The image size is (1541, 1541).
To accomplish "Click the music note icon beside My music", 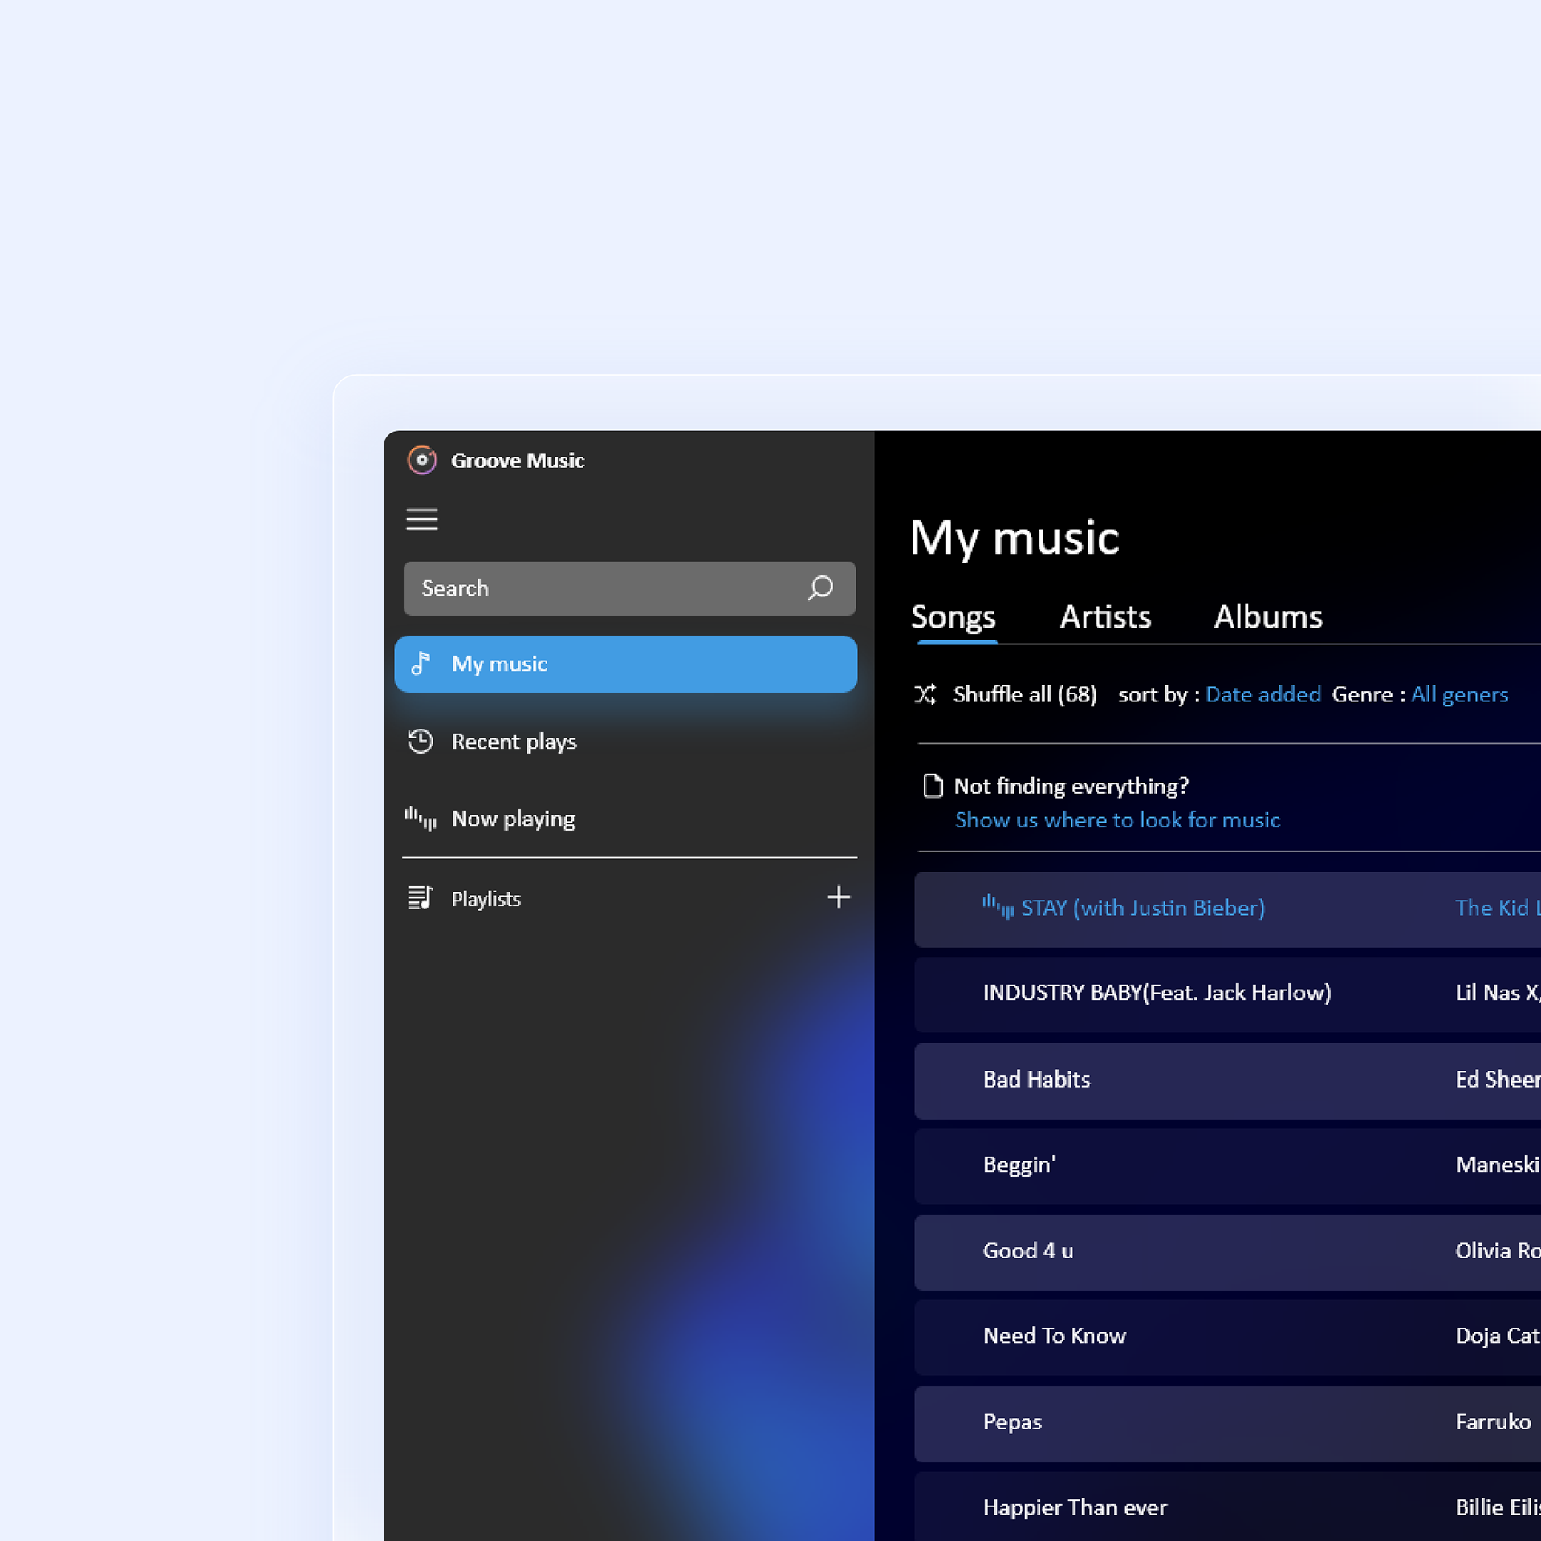I will (x=421, y=664).
